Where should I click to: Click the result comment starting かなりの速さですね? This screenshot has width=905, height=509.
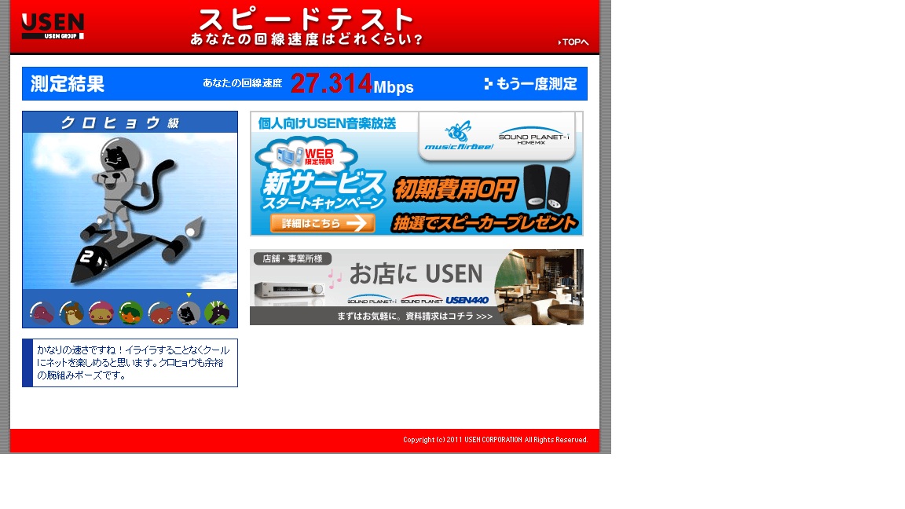134,362
